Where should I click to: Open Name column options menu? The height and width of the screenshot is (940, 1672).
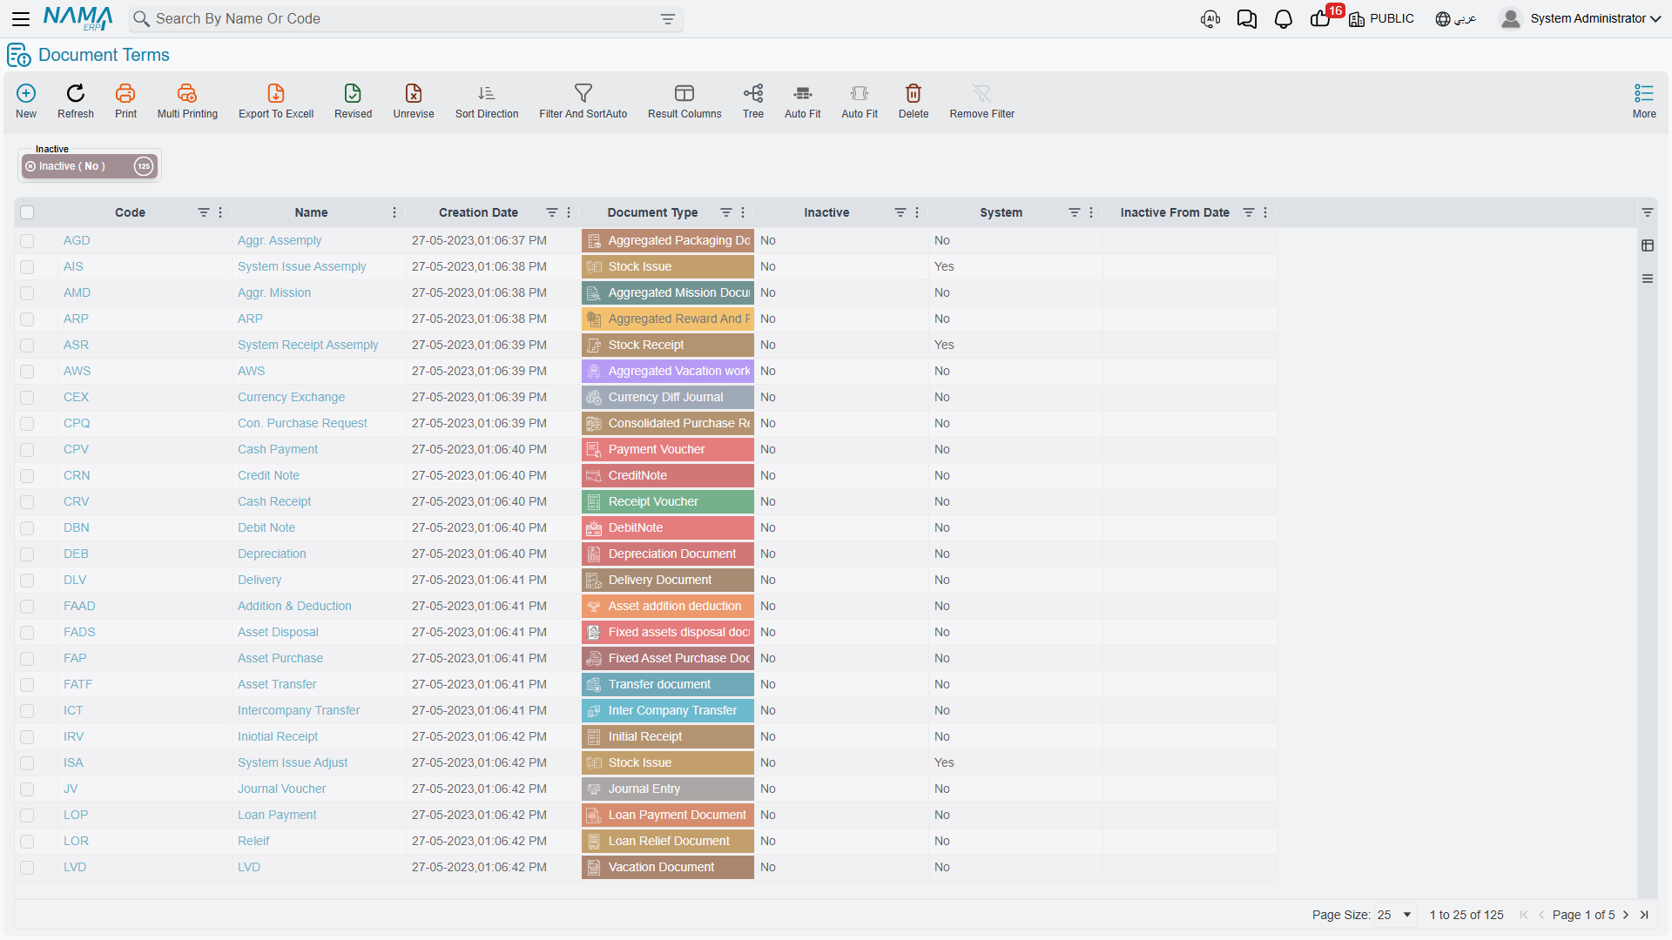click(x=394, y=212)
